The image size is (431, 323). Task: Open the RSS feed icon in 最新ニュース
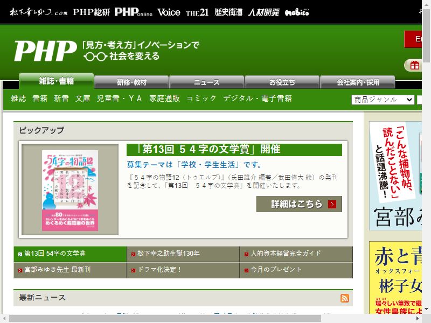tap(345, 298)
